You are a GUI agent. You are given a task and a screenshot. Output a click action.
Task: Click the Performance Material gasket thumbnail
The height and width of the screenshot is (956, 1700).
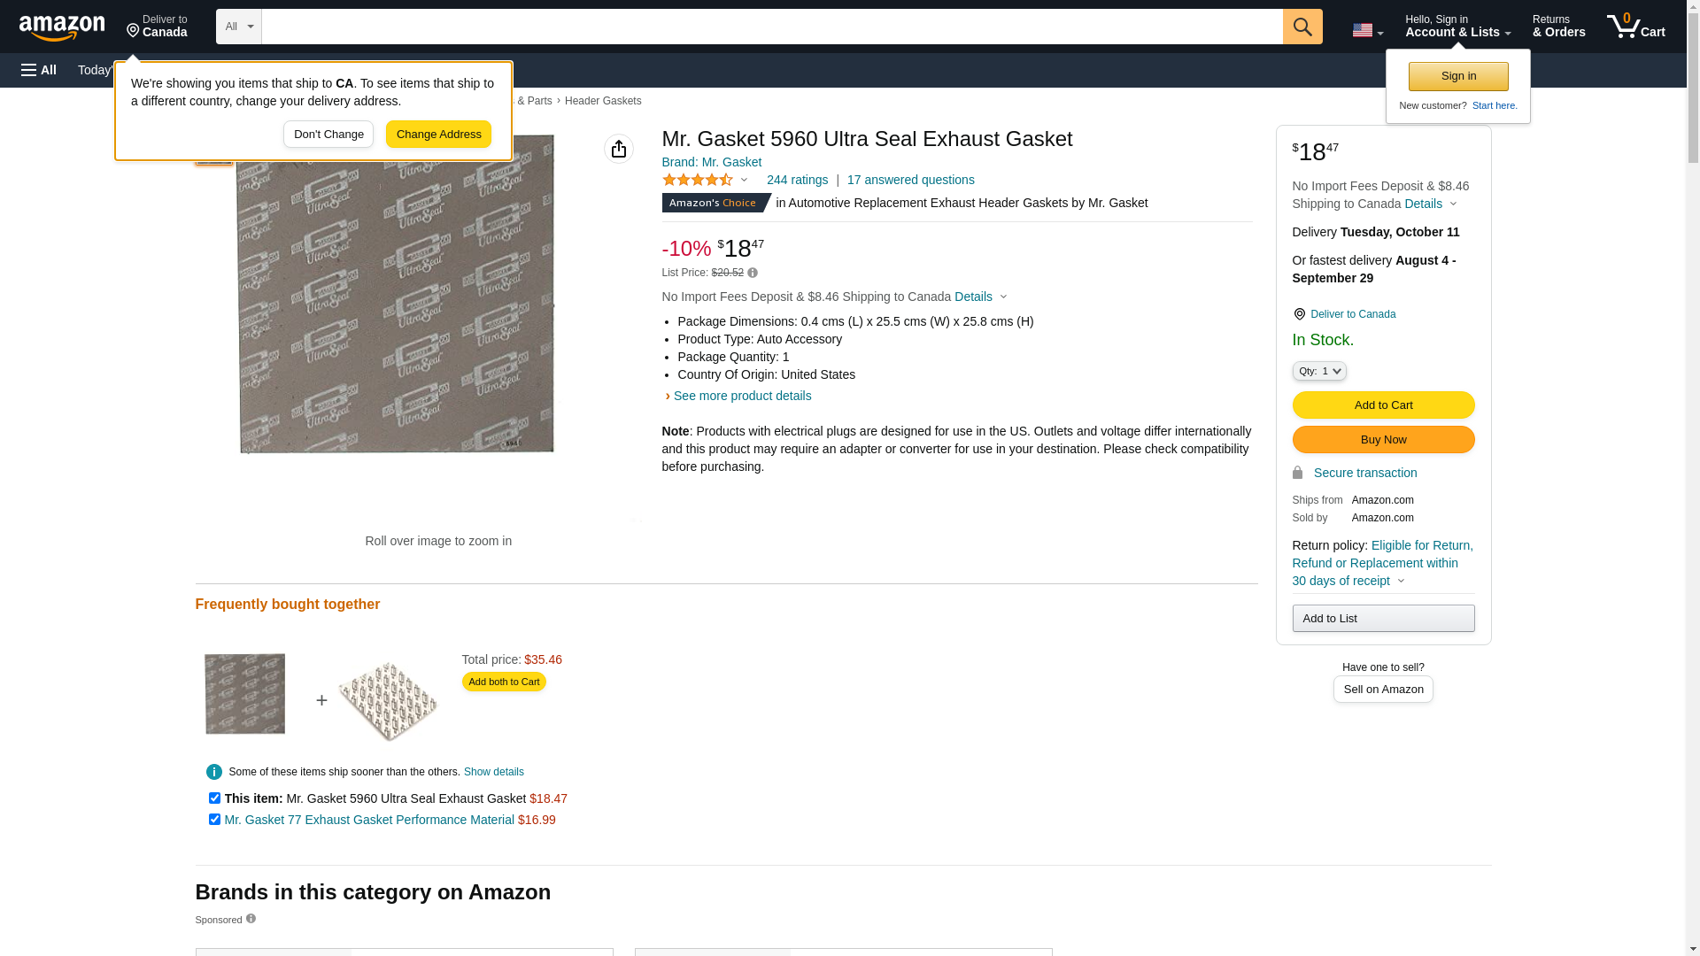pyautogui.click(x=388, y=700)
